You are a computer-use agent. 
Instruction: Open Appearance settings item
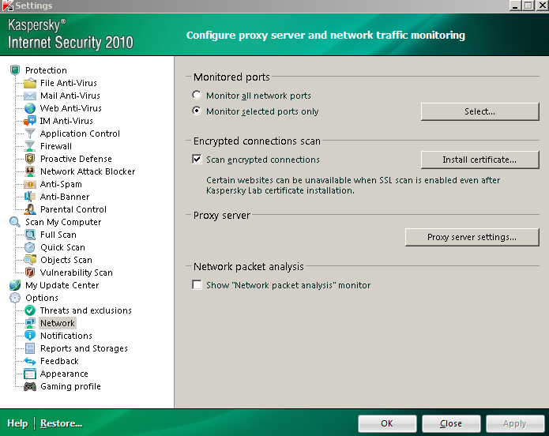click(x=64, y=374)
